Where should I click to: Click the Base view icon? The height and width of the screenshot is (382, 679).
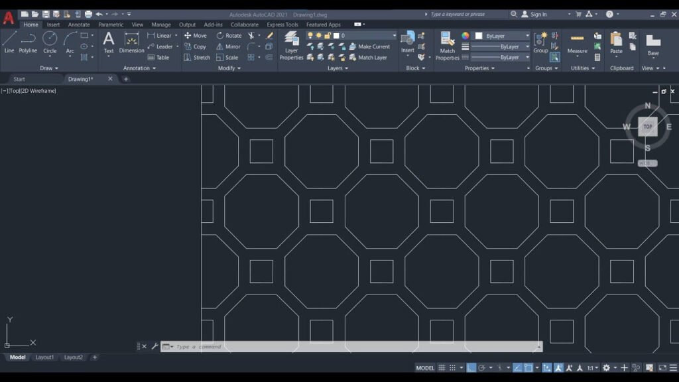pos(653,44)
